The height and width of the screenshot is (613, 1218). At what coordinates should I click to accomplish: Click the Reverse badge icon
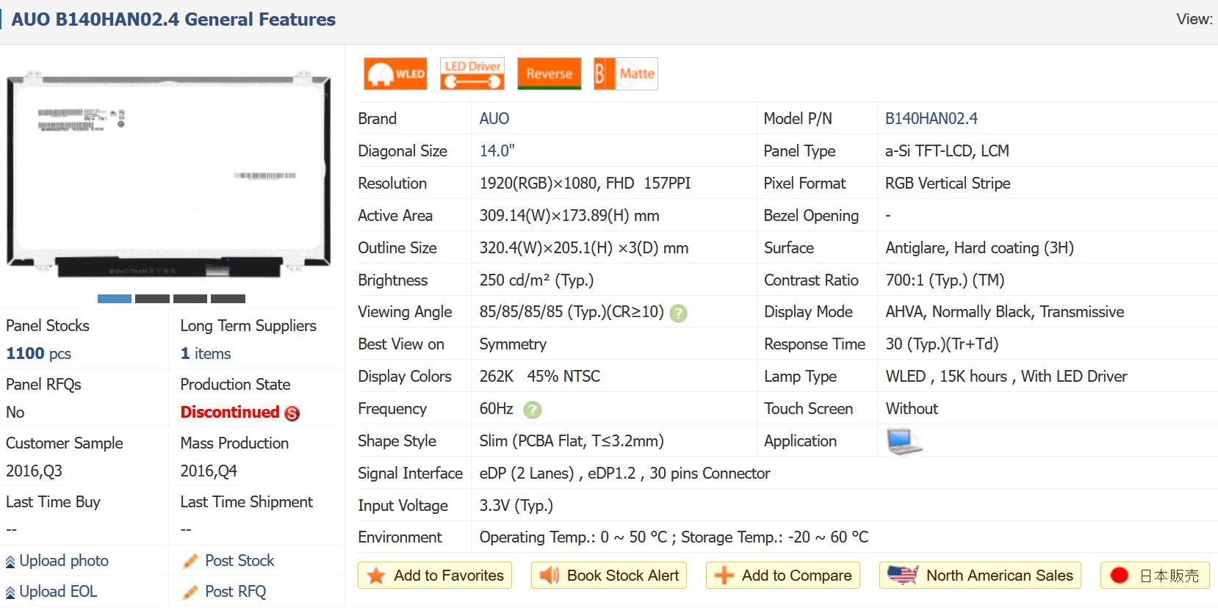[x=549, y=73]
